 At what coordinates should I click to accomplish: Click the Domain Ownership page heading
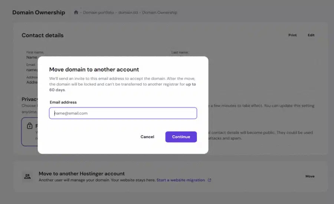pyautogui.click(x=39, y=13)
